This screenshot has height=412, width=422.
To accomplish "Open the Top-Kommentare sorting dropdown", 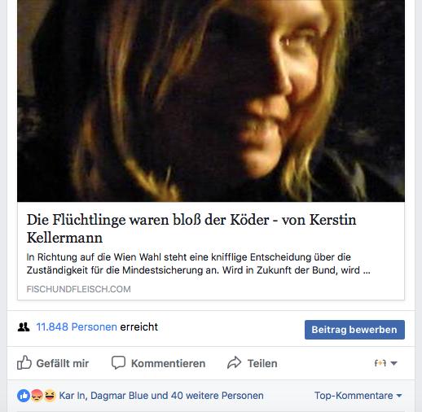I will click(358, 396).
